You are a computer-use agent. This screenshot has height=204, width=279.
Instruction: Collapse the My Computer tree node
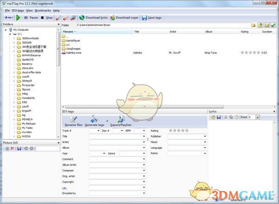6,30
